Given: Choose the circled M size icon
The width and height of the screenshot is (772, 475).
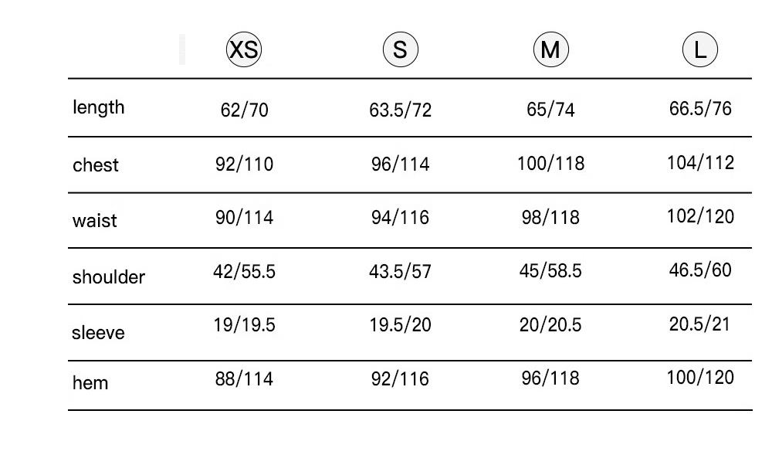Looking at the screenshot, I should click(x=550, y=50).
